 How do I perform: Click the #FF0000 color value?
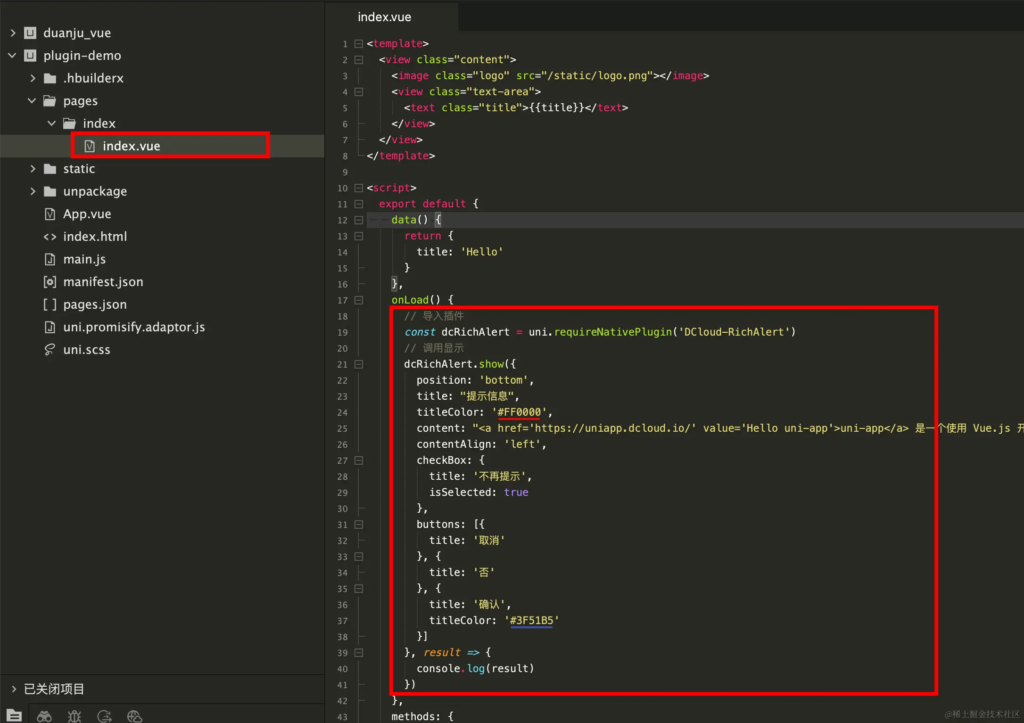pyautogui.click(x=519, y=412)
